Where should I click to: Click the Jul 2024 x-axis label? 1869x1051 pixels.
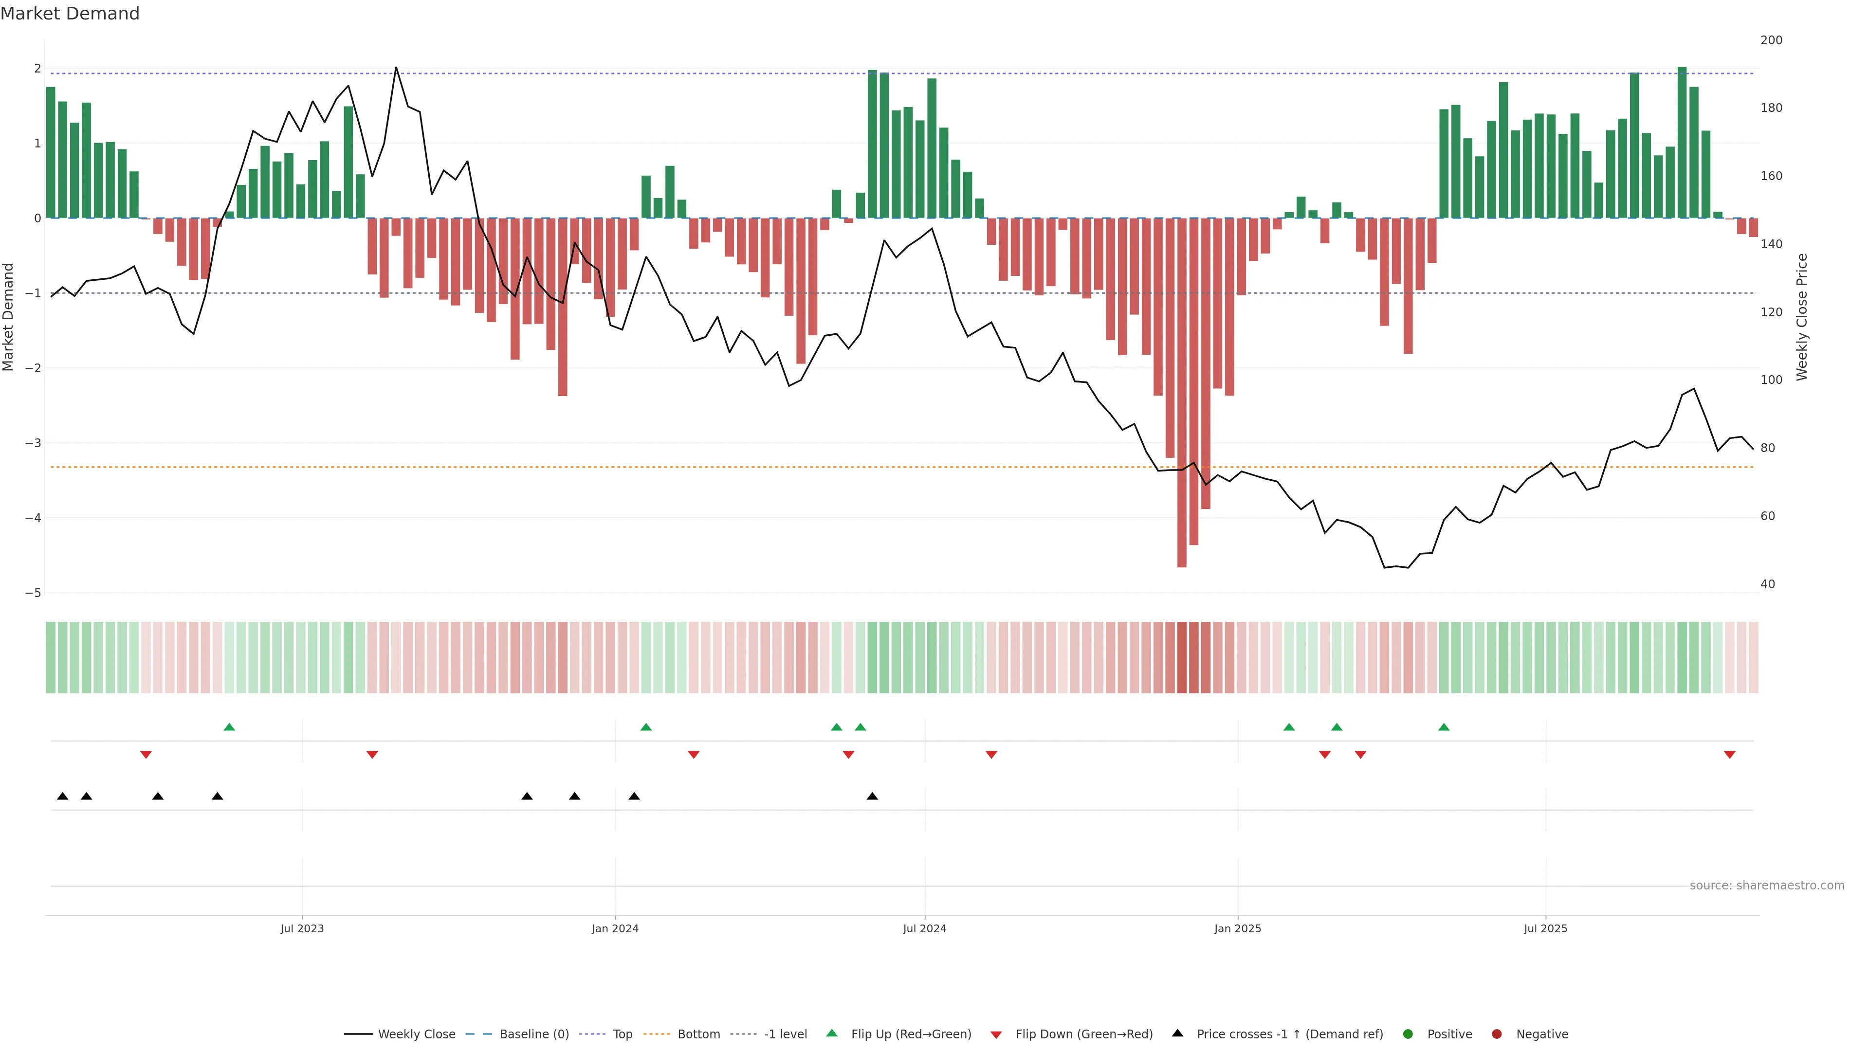click(x=924, y=928)
